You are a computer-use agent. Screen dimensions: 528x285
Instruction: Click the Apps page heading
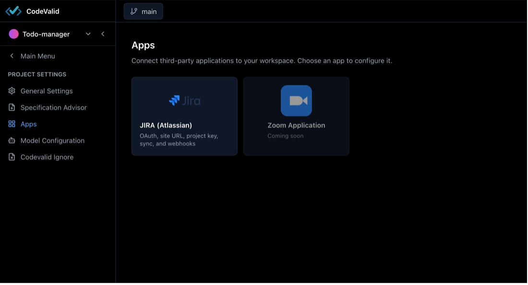tap(143, 45)
